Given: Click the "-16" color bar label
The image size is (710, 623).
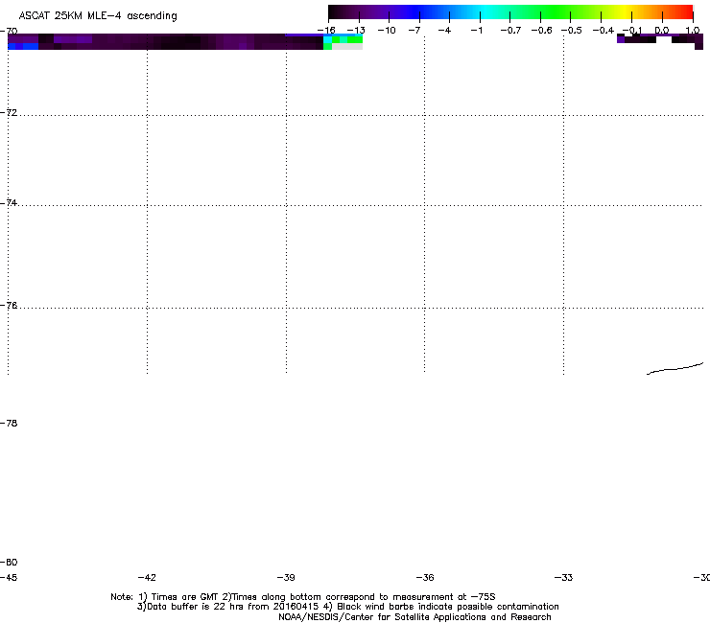Looking at the screenshot, I should pyautogui.click(x=326, y=31).
